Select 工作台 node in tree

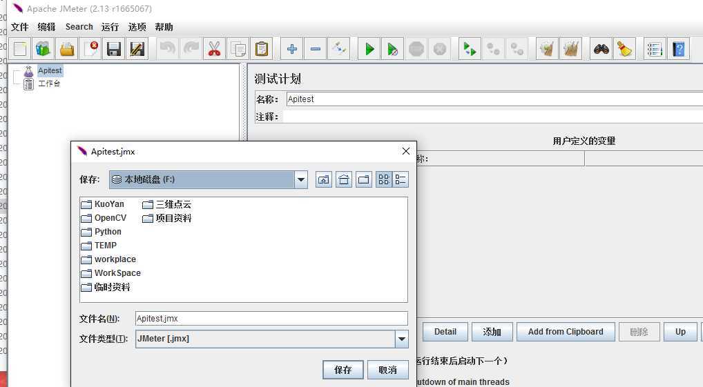pos(49,83)
